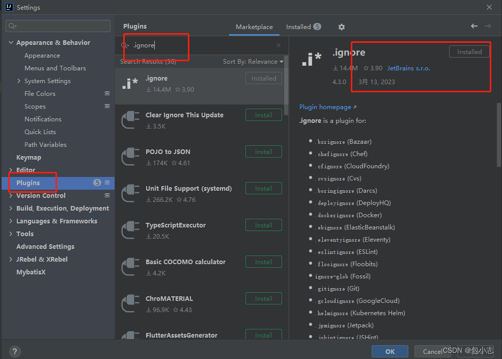Click the File Colors project-level icon

pos(107,94)
